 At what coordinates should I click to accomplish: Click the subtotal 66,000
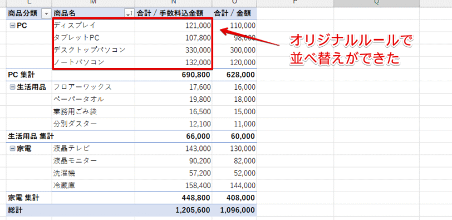point(198,136)
